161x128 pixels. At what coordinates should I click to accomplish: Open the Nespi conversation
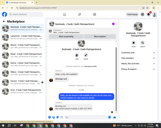pos(23,55)
